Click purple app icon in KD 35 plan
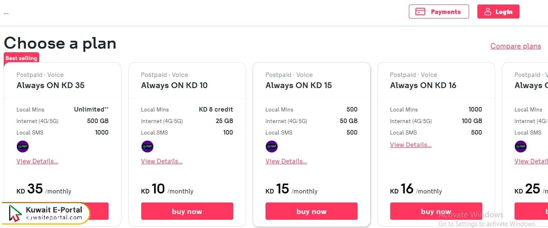The image size is (548, 228). pos(23,147)
